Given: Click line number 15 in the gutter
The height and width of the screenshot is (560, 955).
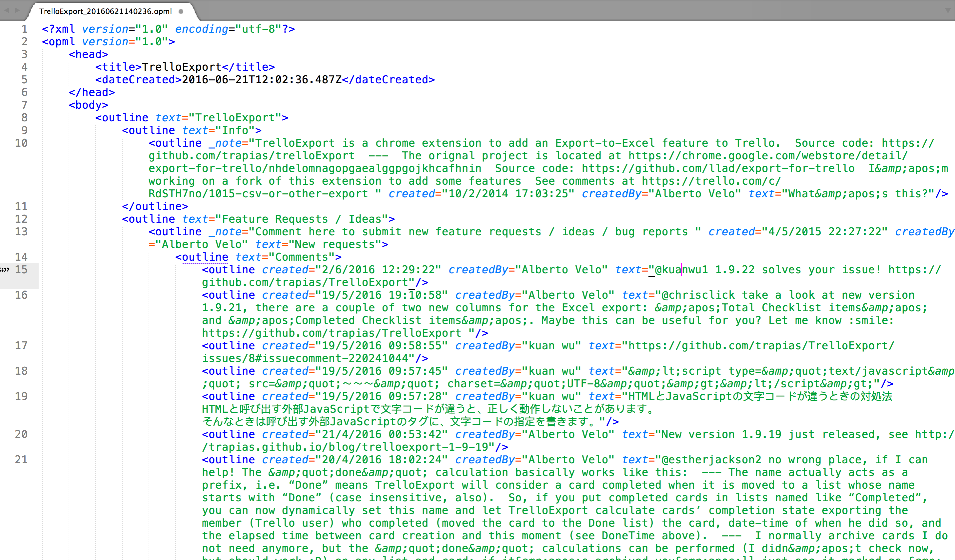Looking at the screenshot, I should point(21,270).
